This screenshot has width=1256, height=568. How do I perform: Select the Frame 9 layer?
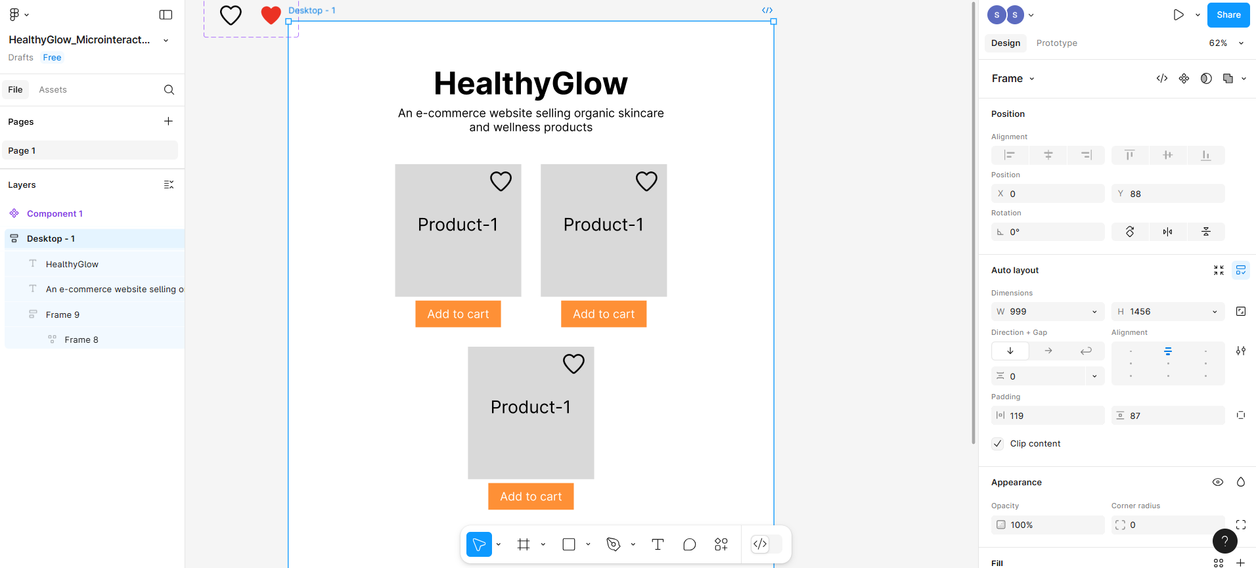click(x=62, y=315)
